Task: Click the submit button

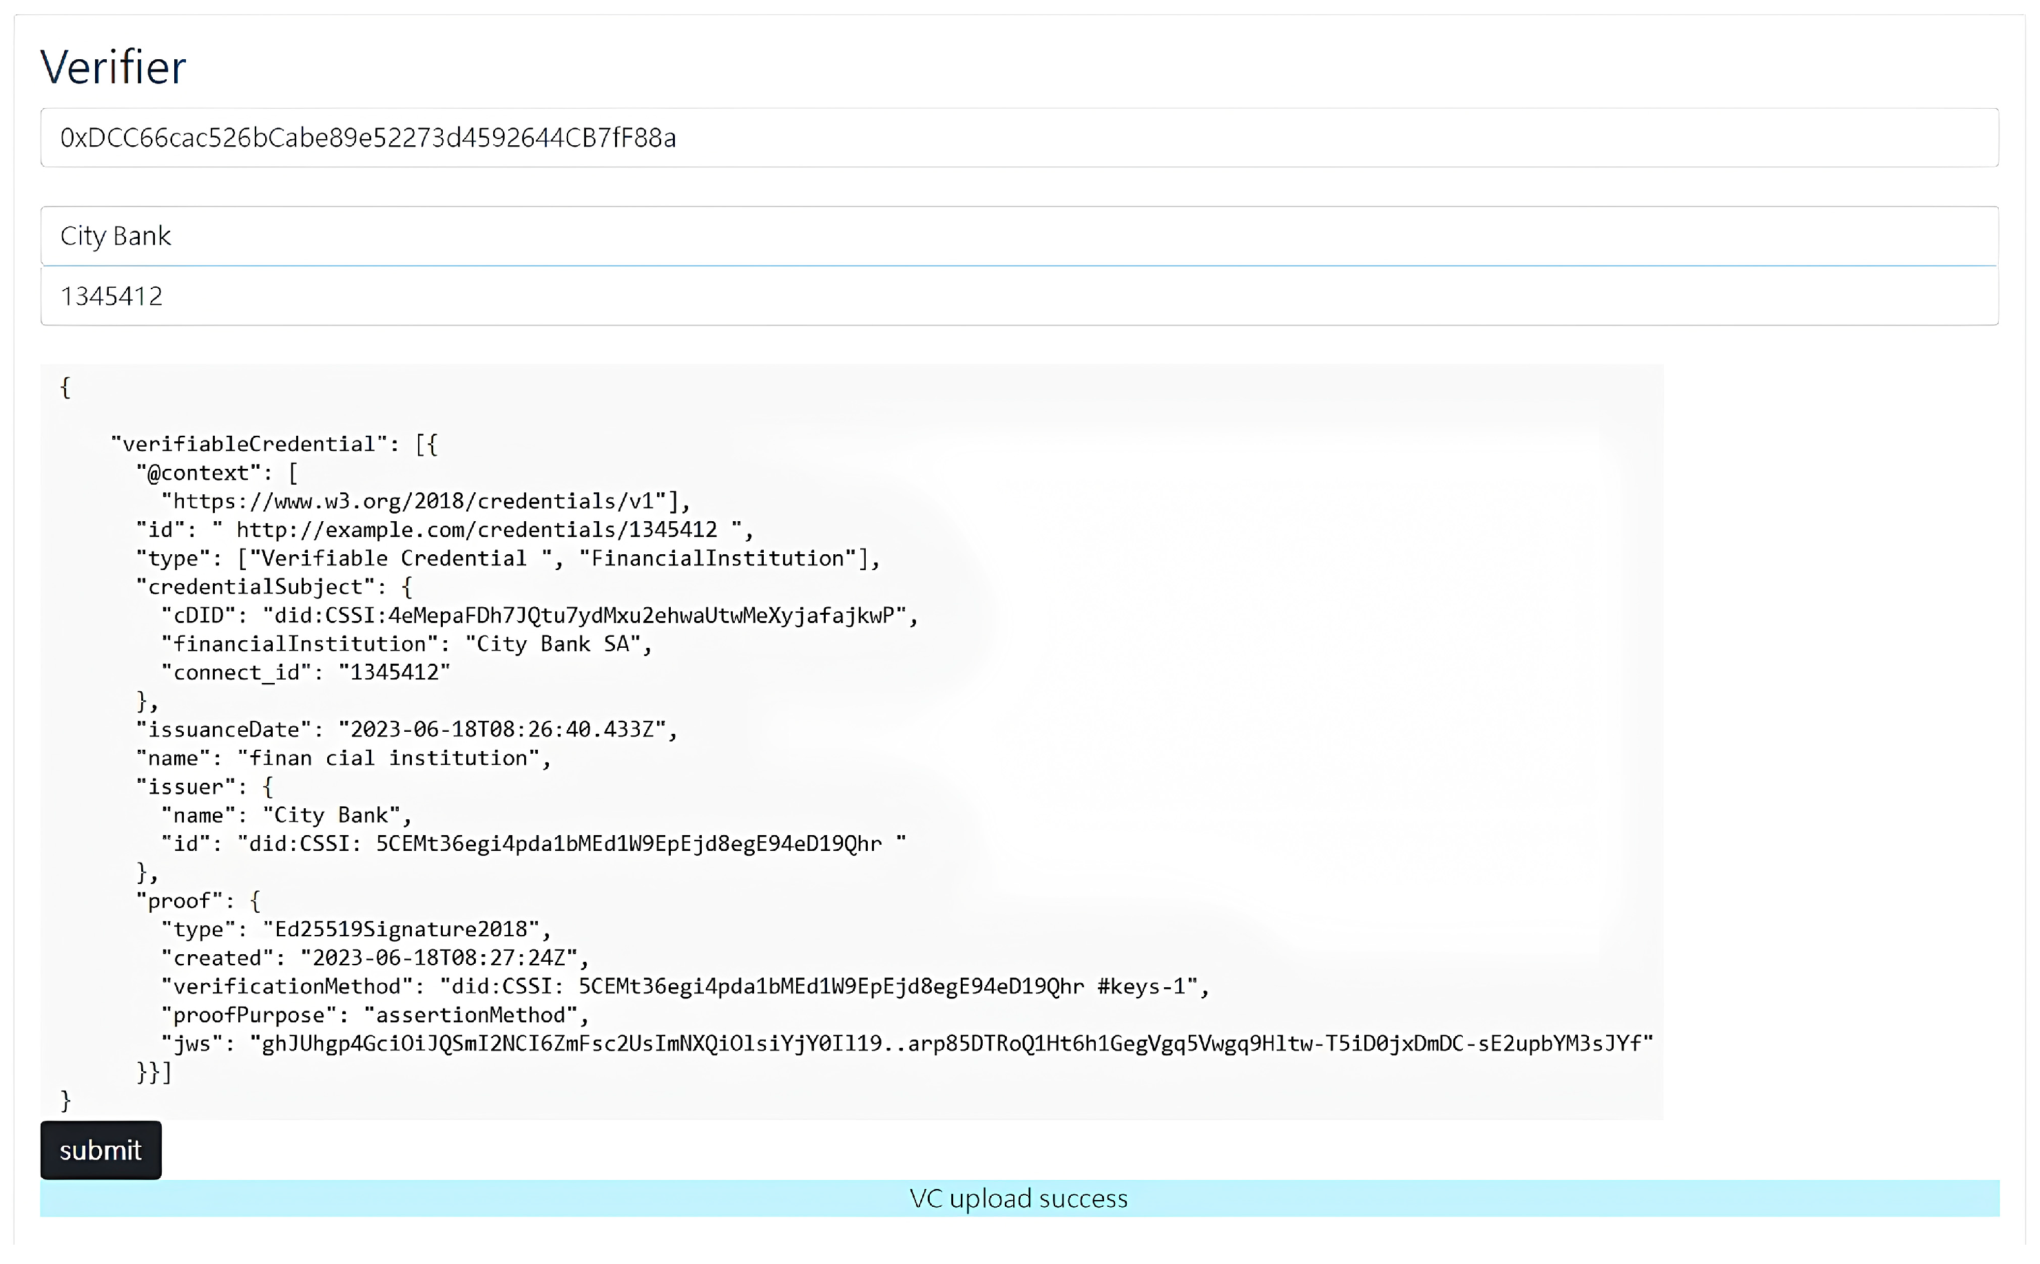Action: (101, 1150)
